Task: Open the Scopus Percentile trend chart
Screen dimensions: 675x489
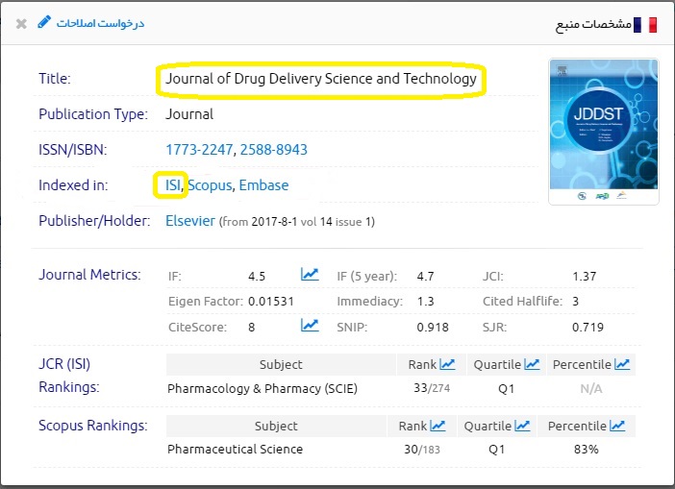Action: pos(616,426)
